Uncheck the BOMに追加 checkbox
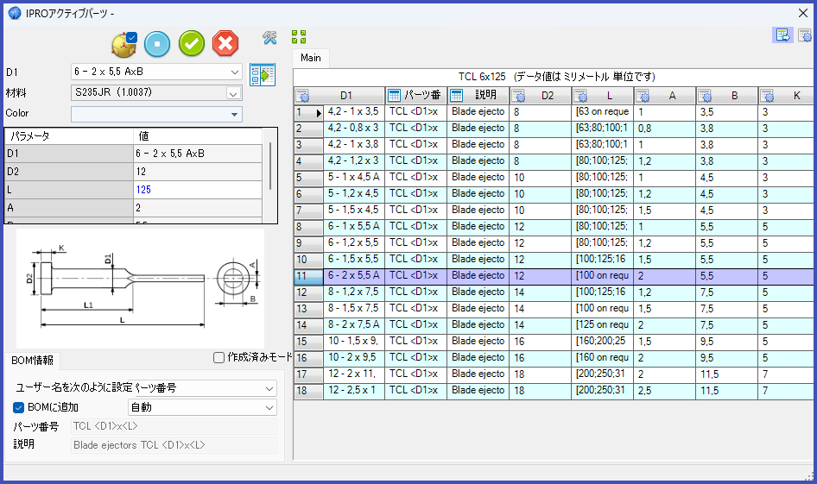817x484 pixels. point(19,407)
